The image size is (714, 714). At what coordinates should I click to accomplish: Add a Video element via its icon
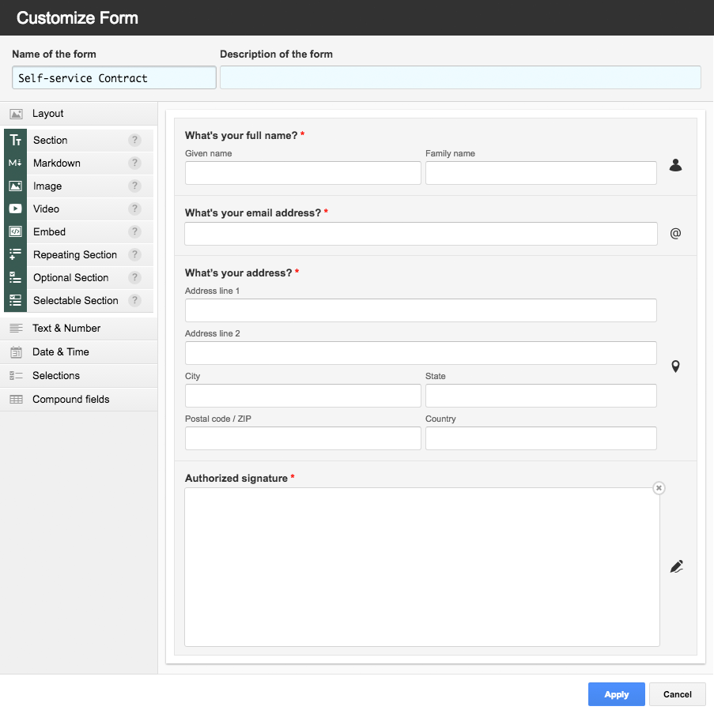click(16, 209)
